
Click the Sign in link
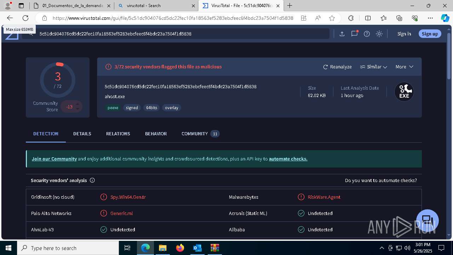(404, 34)
